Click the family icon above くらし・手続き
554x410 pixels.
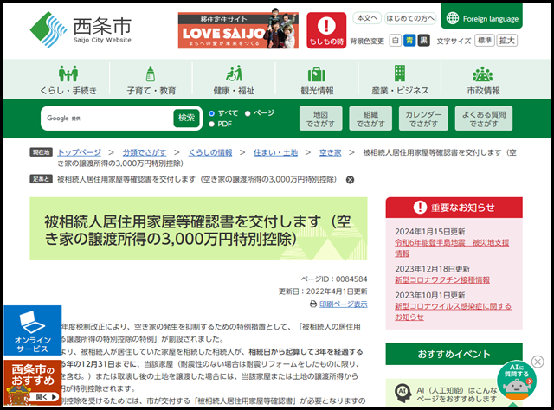pos(68,74)
